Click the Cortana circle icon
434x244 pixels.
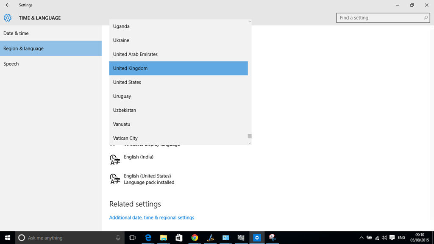click(x=21, y=238)
